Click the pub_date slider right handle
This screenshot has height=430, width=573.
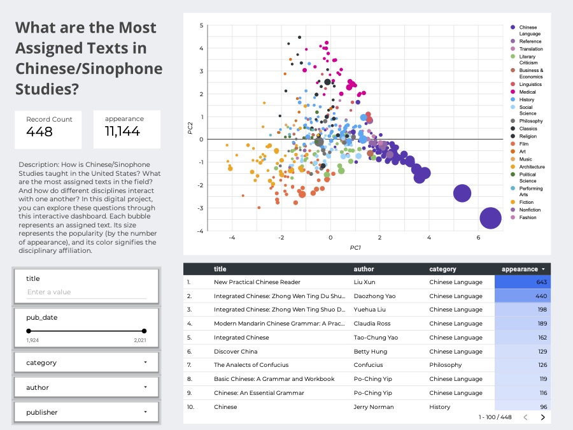click(144, 331)
